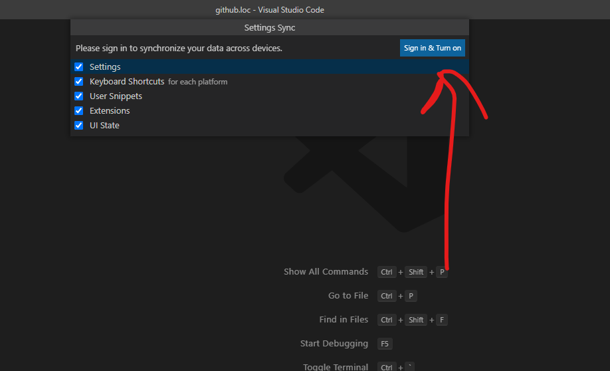Click the F key hint beside Find in Files
610x371 pixels.
pyautogui.click(x=441, y=320)
